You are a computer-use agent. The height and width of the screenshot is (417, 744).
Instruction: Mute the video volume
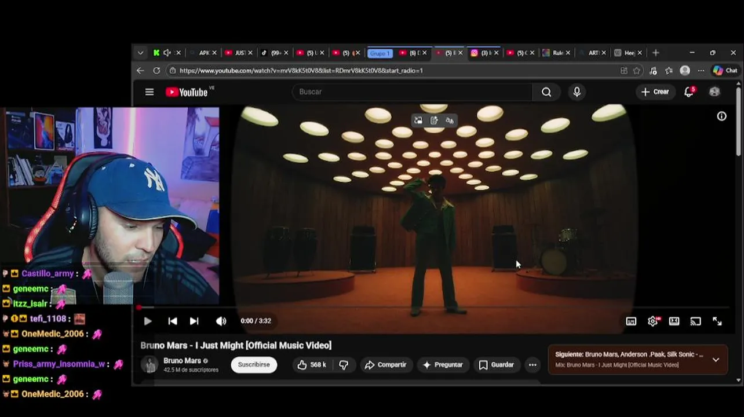[221, 321]
